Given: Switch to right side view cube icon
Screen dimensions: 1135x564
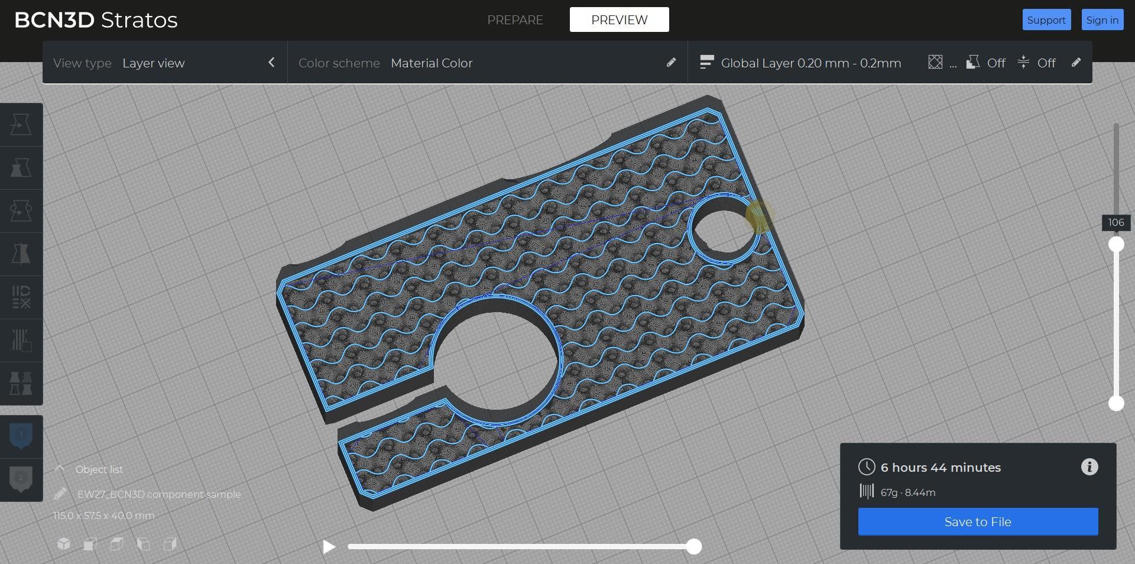Looking at the screenshot, I should [170, 544].
